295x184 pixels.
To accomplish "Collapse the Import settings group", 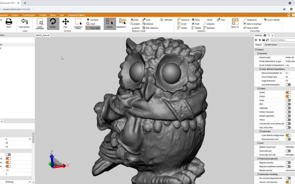I will tap(256, 50).
